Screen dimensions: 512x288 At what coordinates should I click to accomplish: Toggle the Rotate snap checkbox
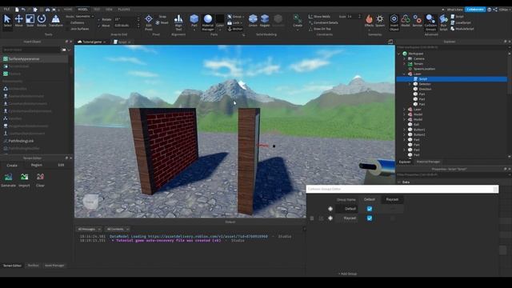click(99, 19)
